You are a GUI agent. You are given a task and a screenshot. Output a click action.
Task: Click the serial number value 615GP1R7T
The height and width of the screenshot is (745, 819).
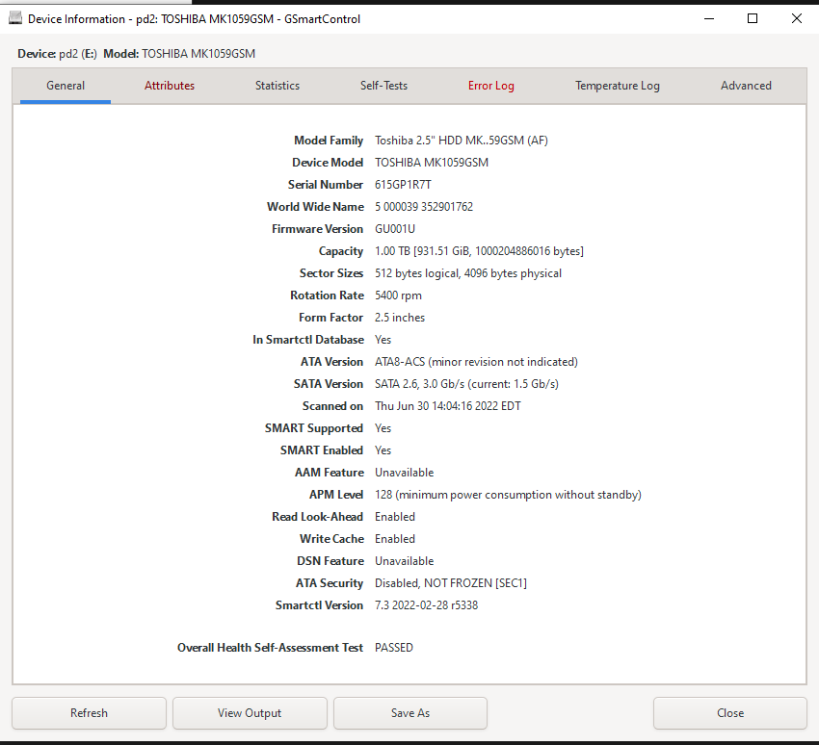[403, 185]
